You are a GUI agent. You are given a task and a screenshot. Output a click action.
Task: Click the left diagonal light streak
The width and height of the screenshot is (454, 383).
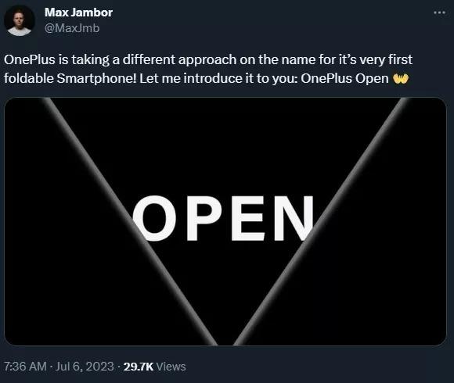tap(130, 221)
